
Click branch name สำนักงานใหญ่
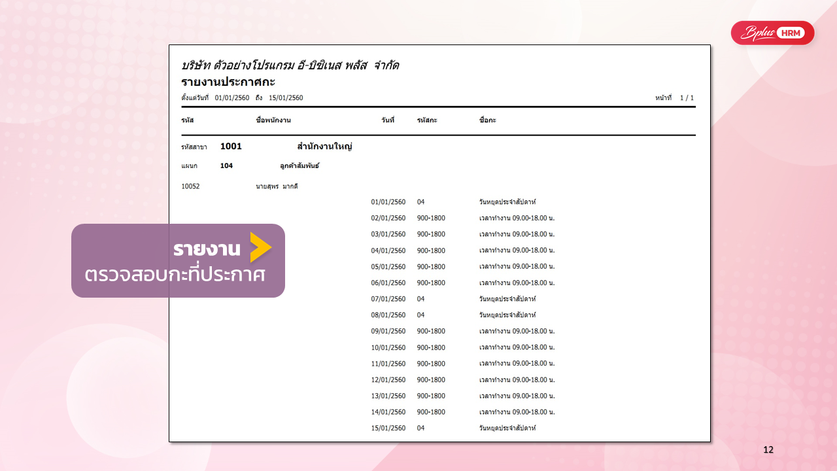tap(325, 147)
